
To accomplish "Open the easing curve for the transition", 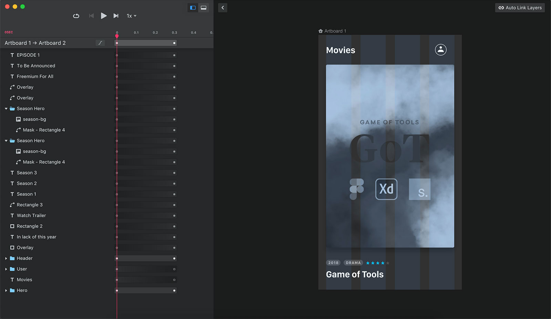I will tap(100, 43).
